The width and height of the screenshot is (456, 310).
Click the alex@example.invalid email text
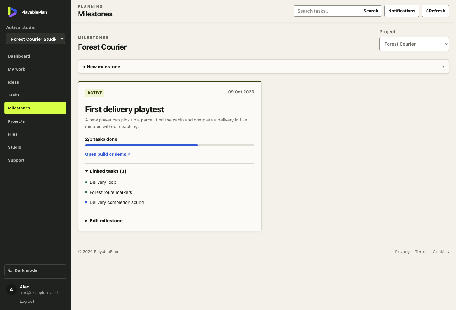pyautogui.click(x=39, y=293)
